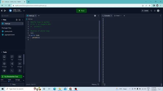Click the browser address bar
This screenshot has height=91, width=163.
point(77,6)
